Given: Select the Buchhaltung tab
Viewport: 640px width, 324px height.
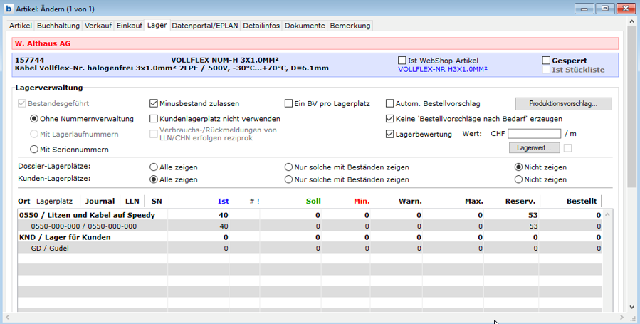Looking at the screenshot, I should 58,26.
